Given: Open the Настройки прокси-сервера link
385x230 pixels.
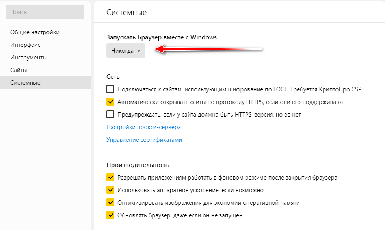Looking at the screenshot, I should pyautogui.click(x=143, y=127).
